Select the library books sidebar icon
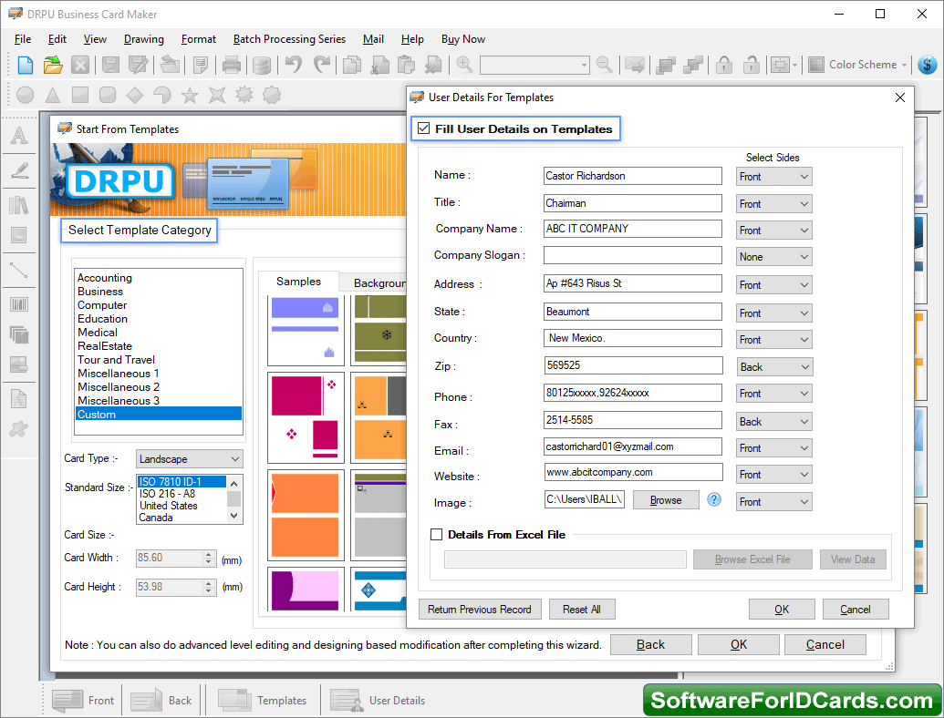Viewport: 944px width, 718px height. coord(19,205)
